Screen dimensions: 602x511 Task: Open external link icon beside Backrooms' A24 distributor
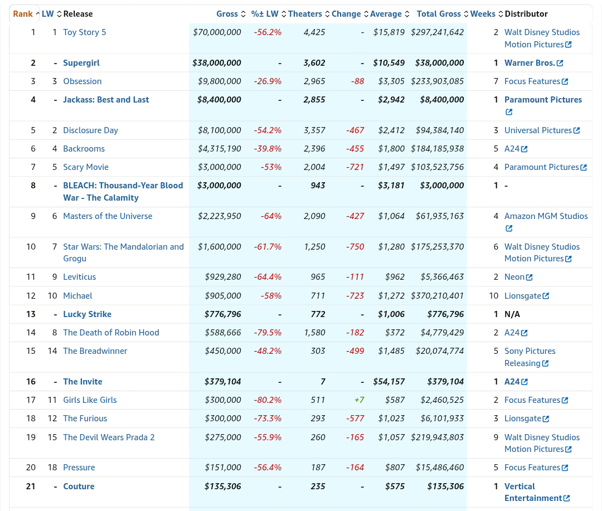click(x=524, y=149)
